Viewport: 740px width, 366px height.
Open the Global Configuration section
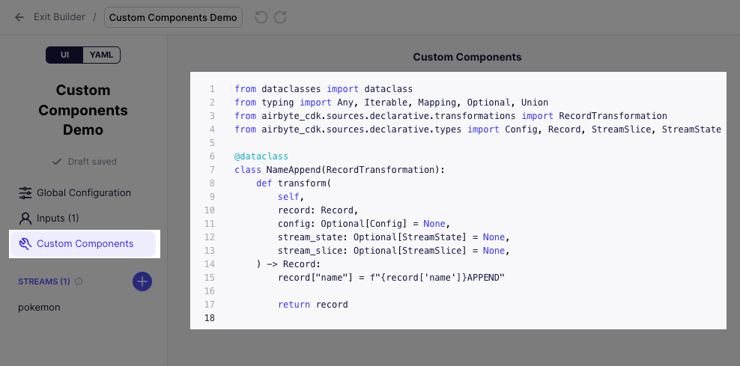click(83, 193)
